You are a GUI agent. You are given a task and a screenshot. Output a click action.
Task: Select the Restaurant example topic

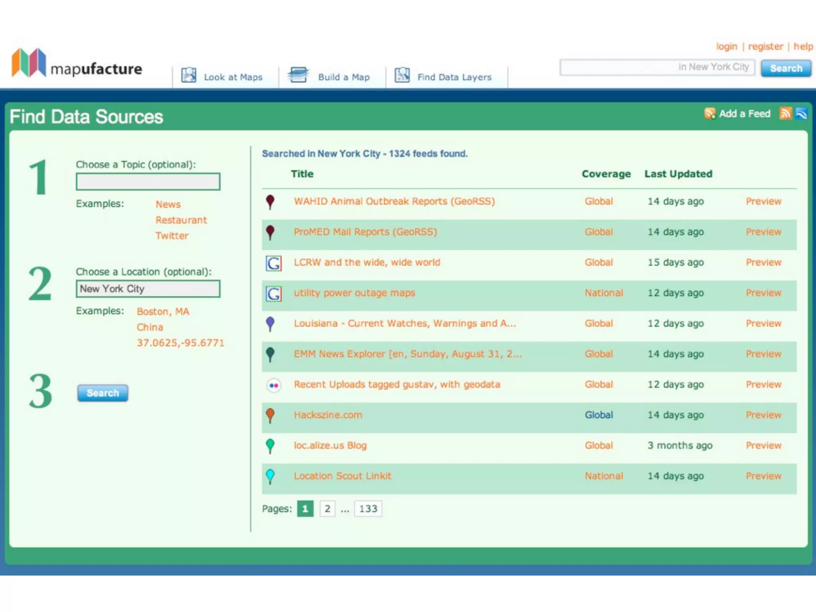coord(181,220)
